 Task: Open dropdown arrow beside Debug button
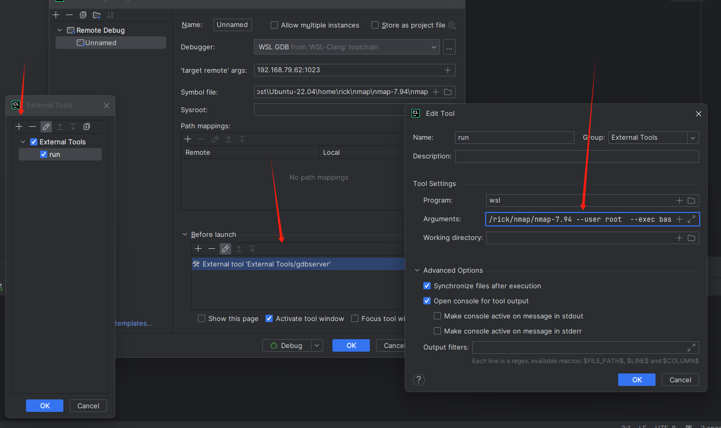[317, 345]
